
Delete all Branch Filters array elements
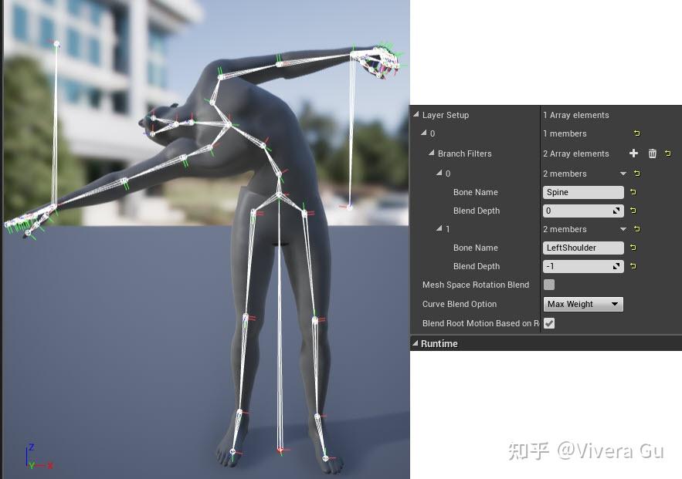coord(651,153)
